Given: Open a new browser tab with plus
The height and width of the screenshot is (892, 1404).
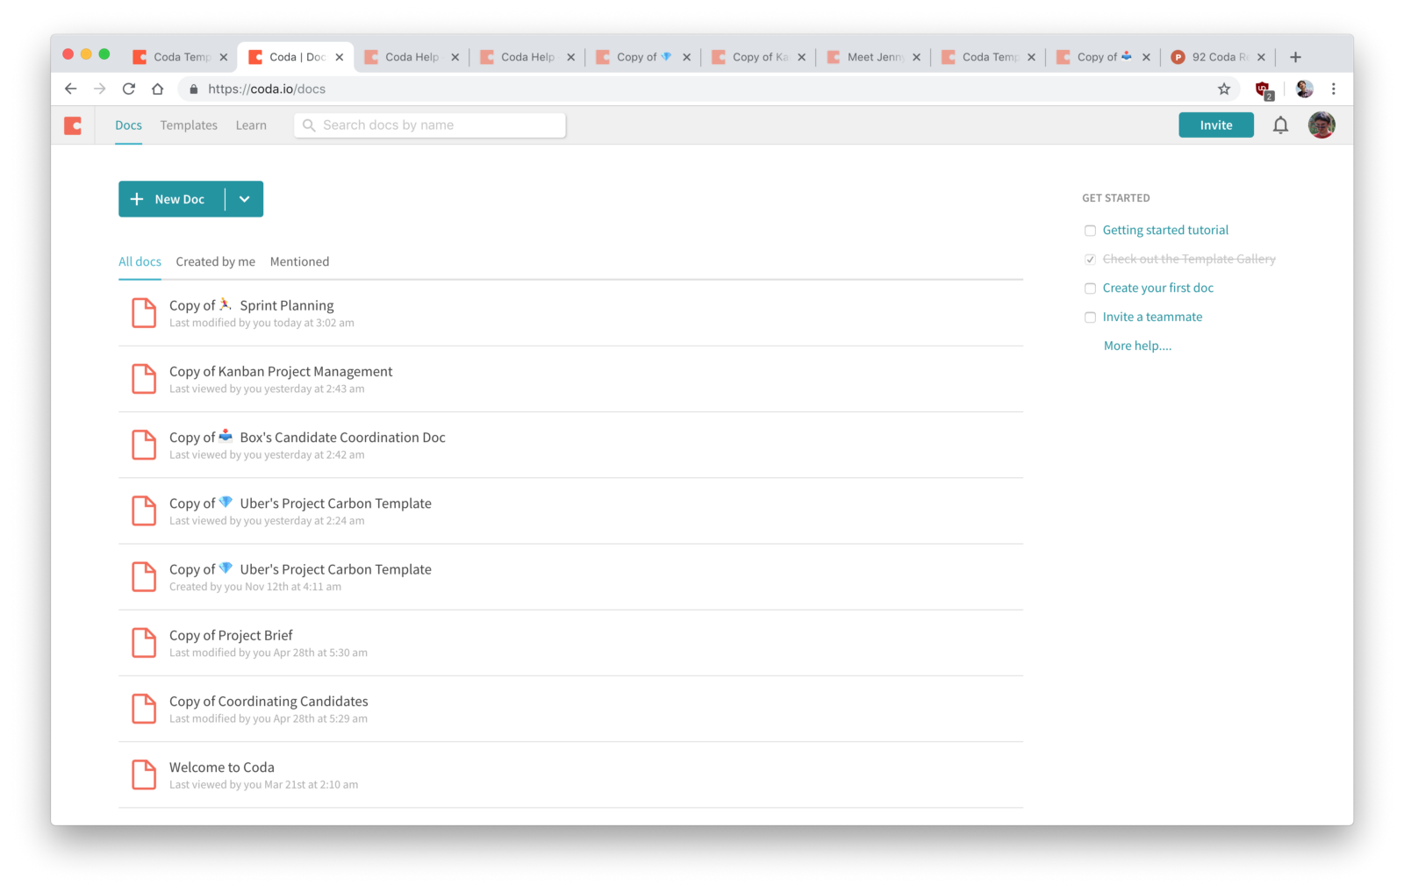Looking at the screenshot, I should tap(1295, 57).
